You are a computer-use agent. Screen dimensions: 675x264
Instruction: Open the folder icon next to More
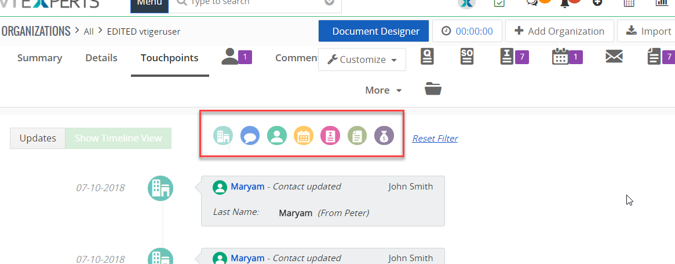pyautogui.click(x=433, y=89)
